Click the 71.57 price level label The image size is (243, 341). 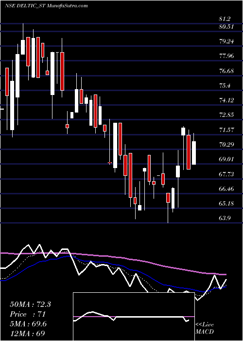(226, 130)
